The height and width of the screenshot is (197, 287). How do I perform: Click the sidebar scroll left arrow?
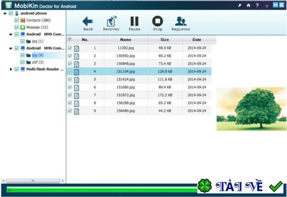pos(4,181)
